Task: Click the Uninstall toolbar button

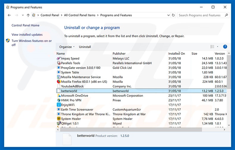Action: (x=85, y=47)
